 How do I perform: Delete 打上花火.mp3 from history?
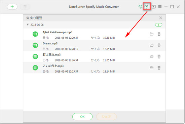[159, 56]
